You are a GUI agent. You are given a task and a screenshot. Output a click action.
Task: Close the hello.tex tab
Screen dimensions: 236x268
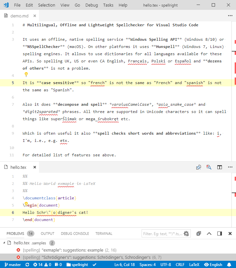(35, 167)
